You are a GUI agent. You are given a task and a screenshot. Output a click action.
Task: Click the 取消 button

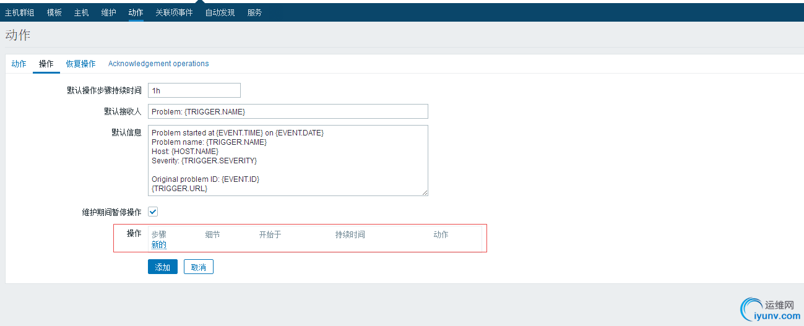[198, 267]
